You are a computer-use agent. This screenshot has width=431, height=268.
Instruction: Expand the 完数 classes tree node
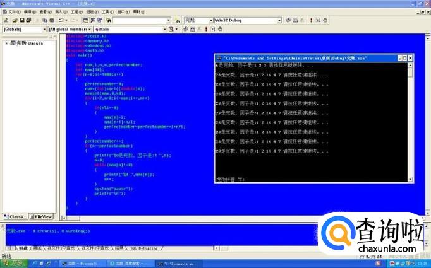6,44
